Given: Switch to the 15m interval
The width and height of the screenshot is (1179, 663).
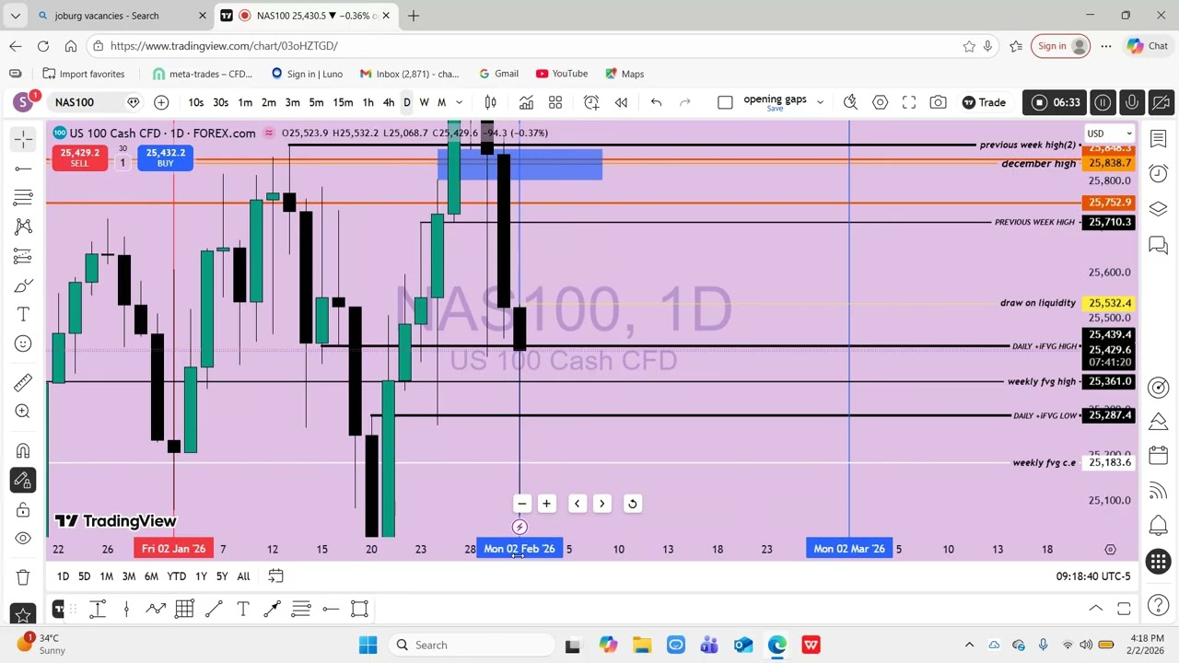Looking at the screenshot, I should tap(343, 102).
